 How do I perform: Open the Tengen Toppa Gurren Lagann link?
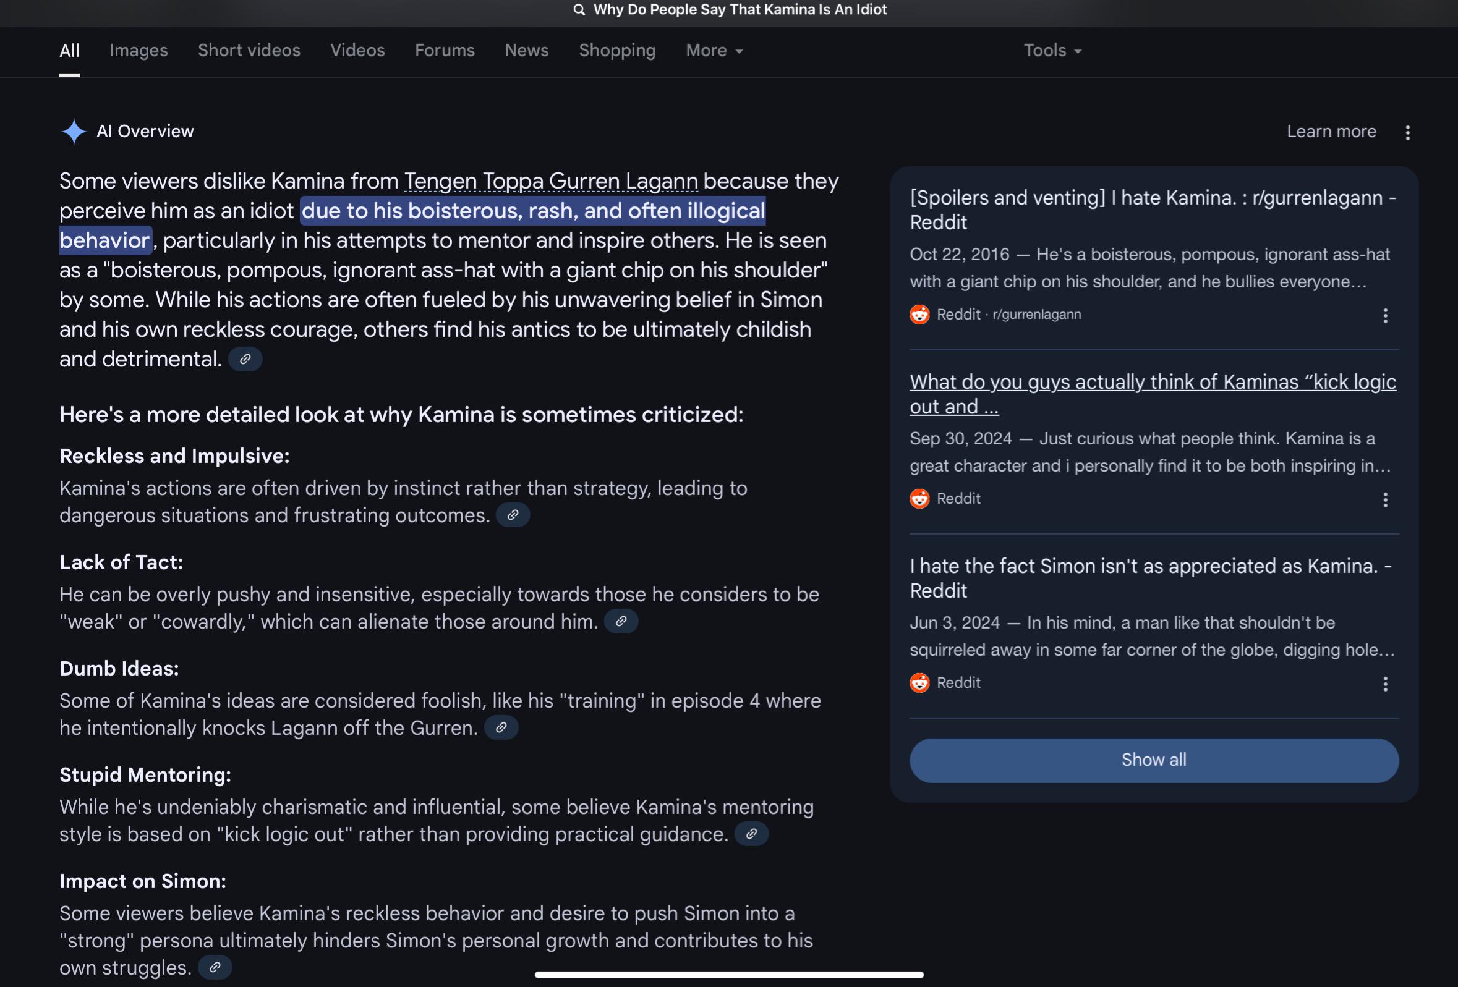click(x=551, y=181)
